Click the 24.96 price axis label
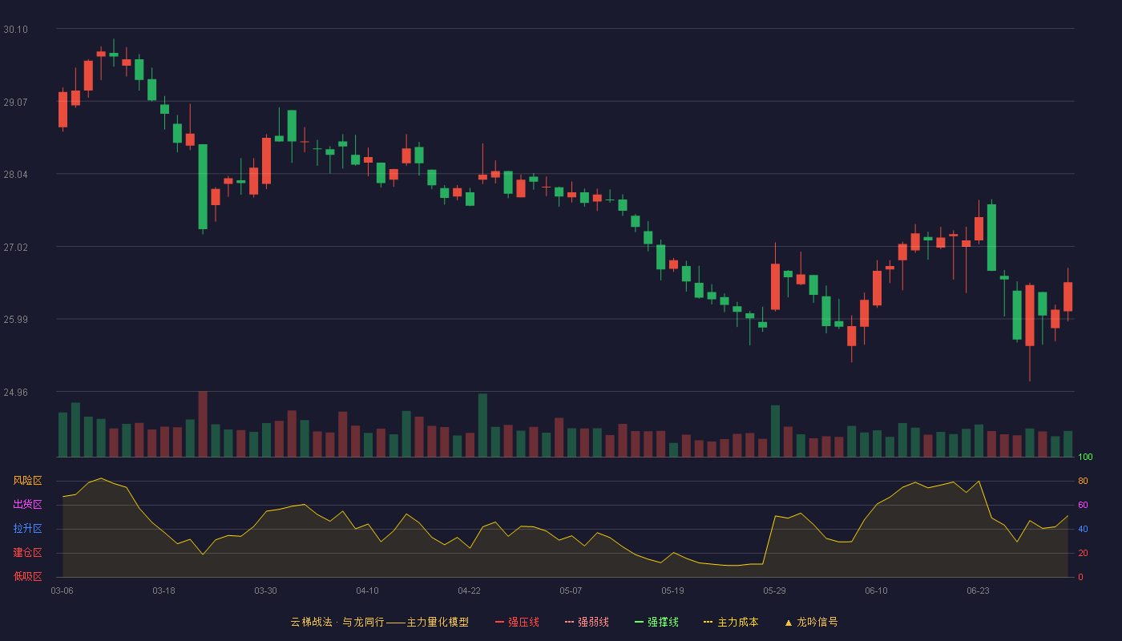 [15, 393]
